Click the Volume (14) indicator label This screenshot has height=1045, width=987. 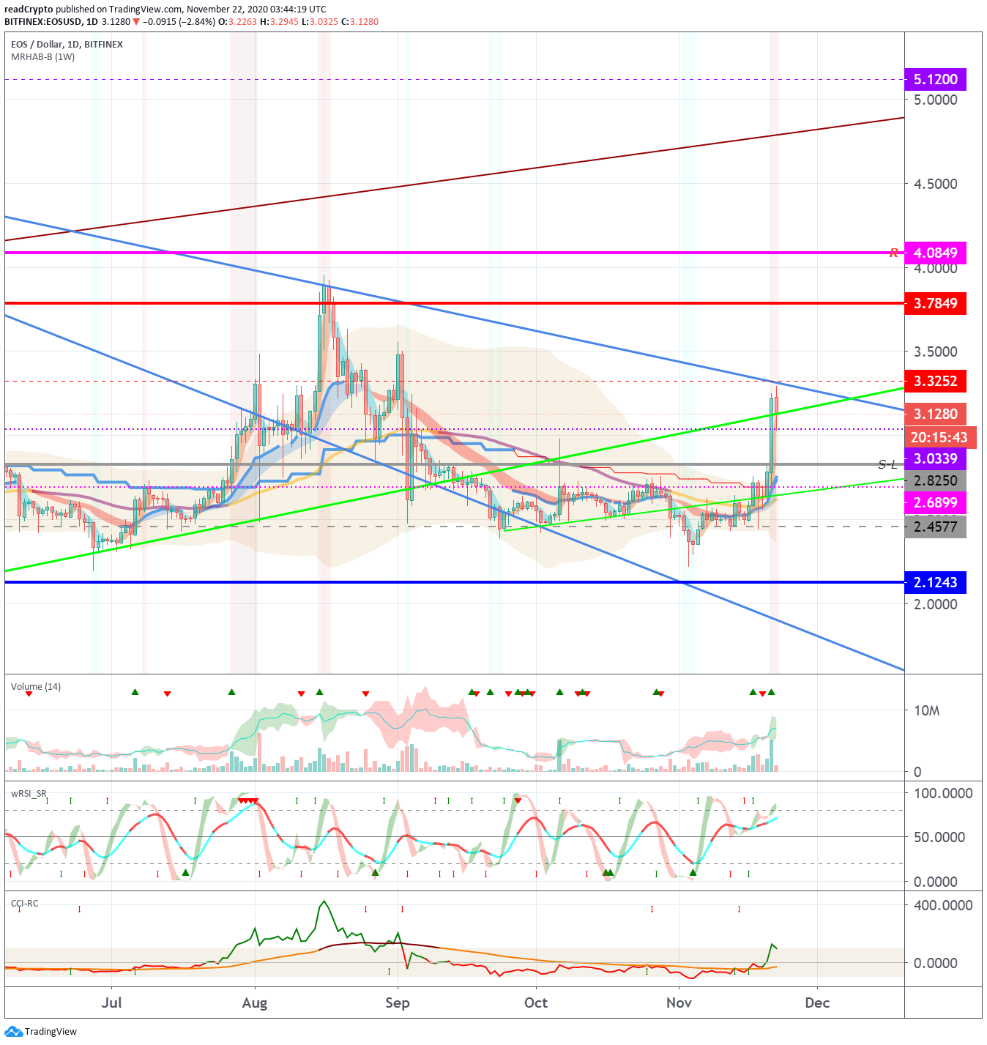[36, 686]
